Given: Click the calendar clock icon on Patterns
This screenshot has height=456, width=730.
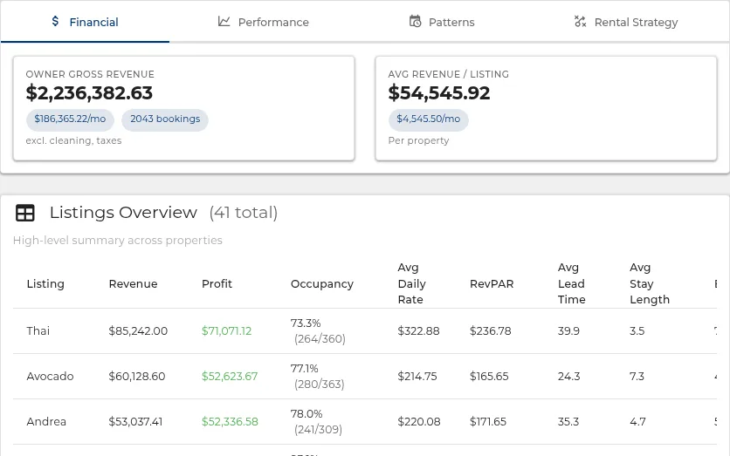Looking at the screenshot, I should tap(416, 22).
